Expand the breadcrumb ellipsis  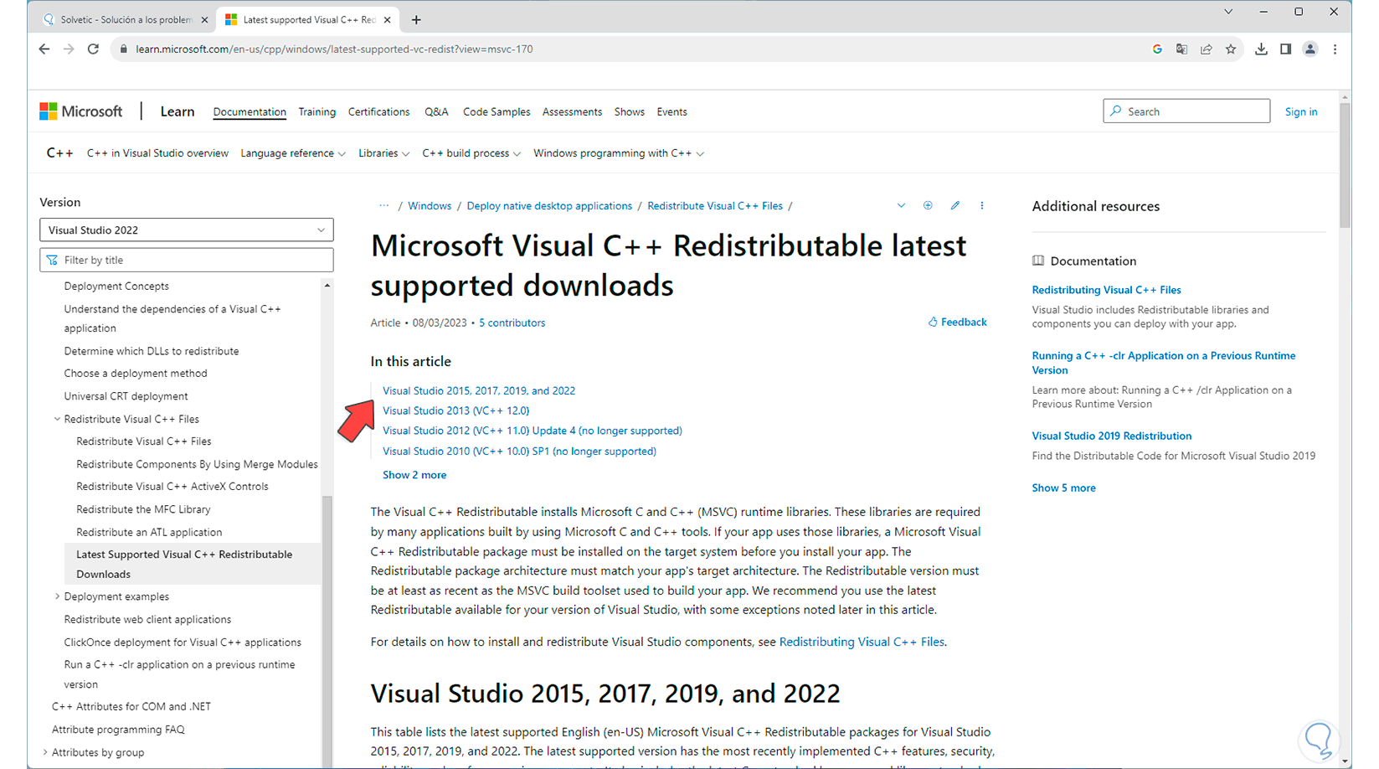tap(383, 205)
